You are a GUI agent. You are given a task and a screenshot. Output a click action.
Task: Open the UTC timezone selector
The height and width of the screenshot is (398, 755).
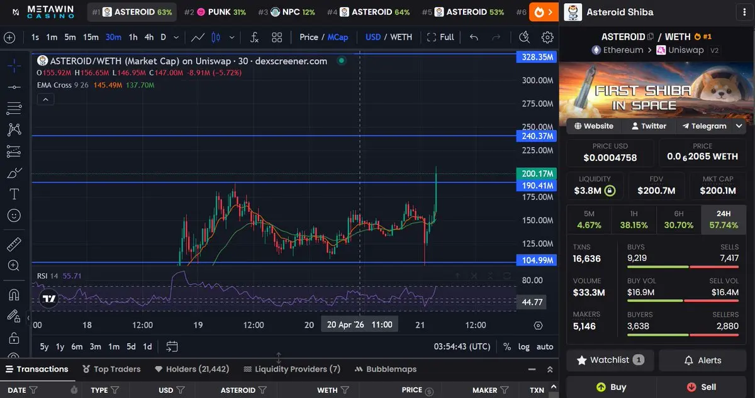coord(462,346)
